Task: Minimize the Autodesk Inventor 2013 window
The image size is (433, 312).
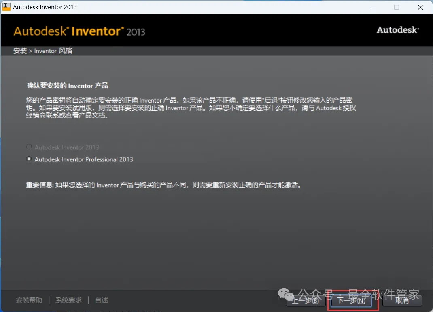Action: click(373, 7)
